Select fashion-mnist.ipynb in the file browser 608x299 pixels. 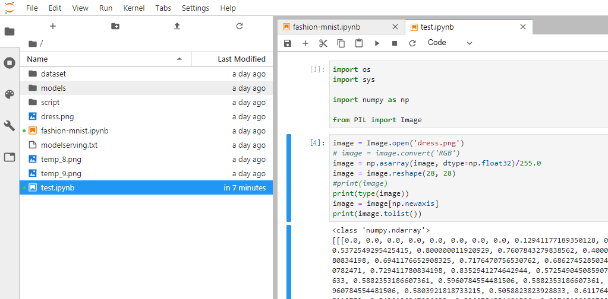point(146,131)
